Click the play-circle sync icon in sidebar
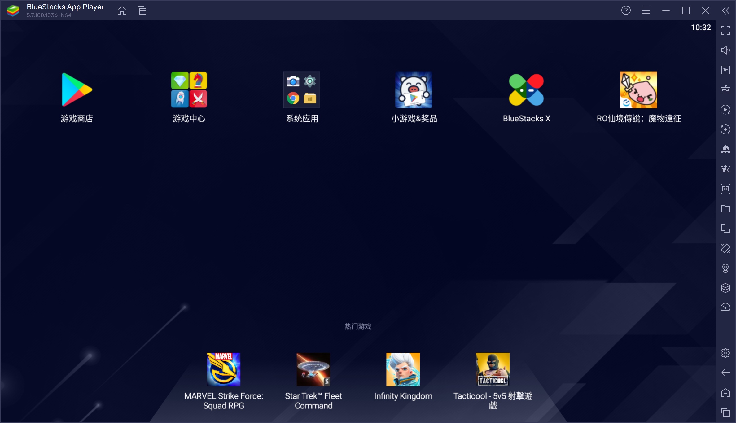Viewport: 736px width, 423px height. 725,110
